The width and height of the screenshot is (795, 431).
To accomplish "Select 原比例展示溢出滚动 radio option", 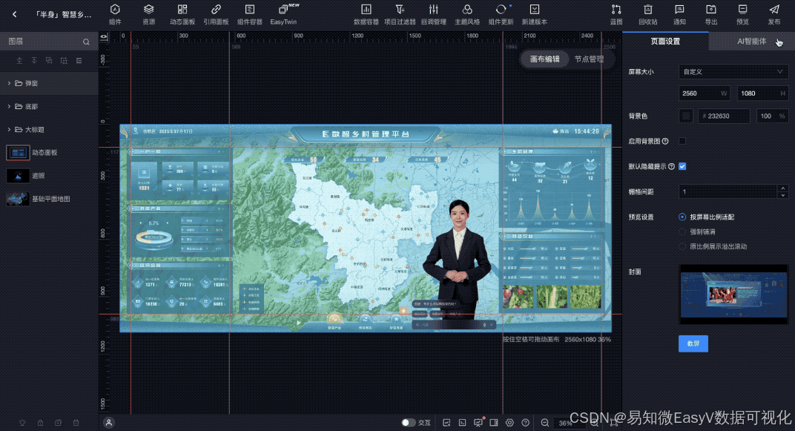I will point(682,246).
